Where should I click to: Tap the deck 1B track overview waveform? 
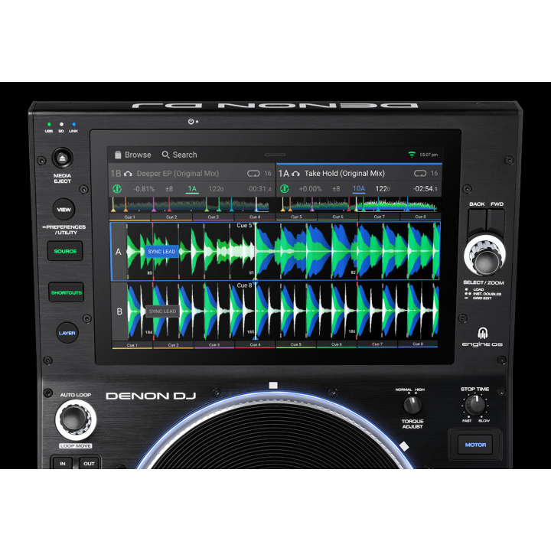tap(190, 204)
